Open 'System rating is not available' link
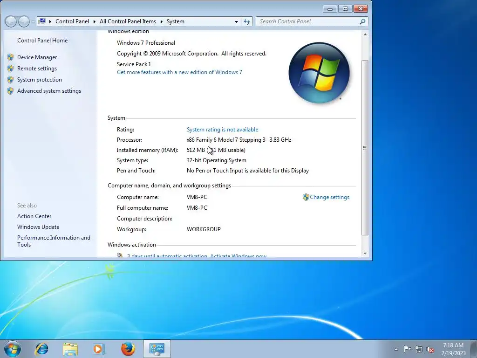477x358 pixels. (222, 130)
